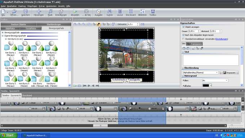
Task: Open the Extras menu
Action: click(x=42, y=6)
